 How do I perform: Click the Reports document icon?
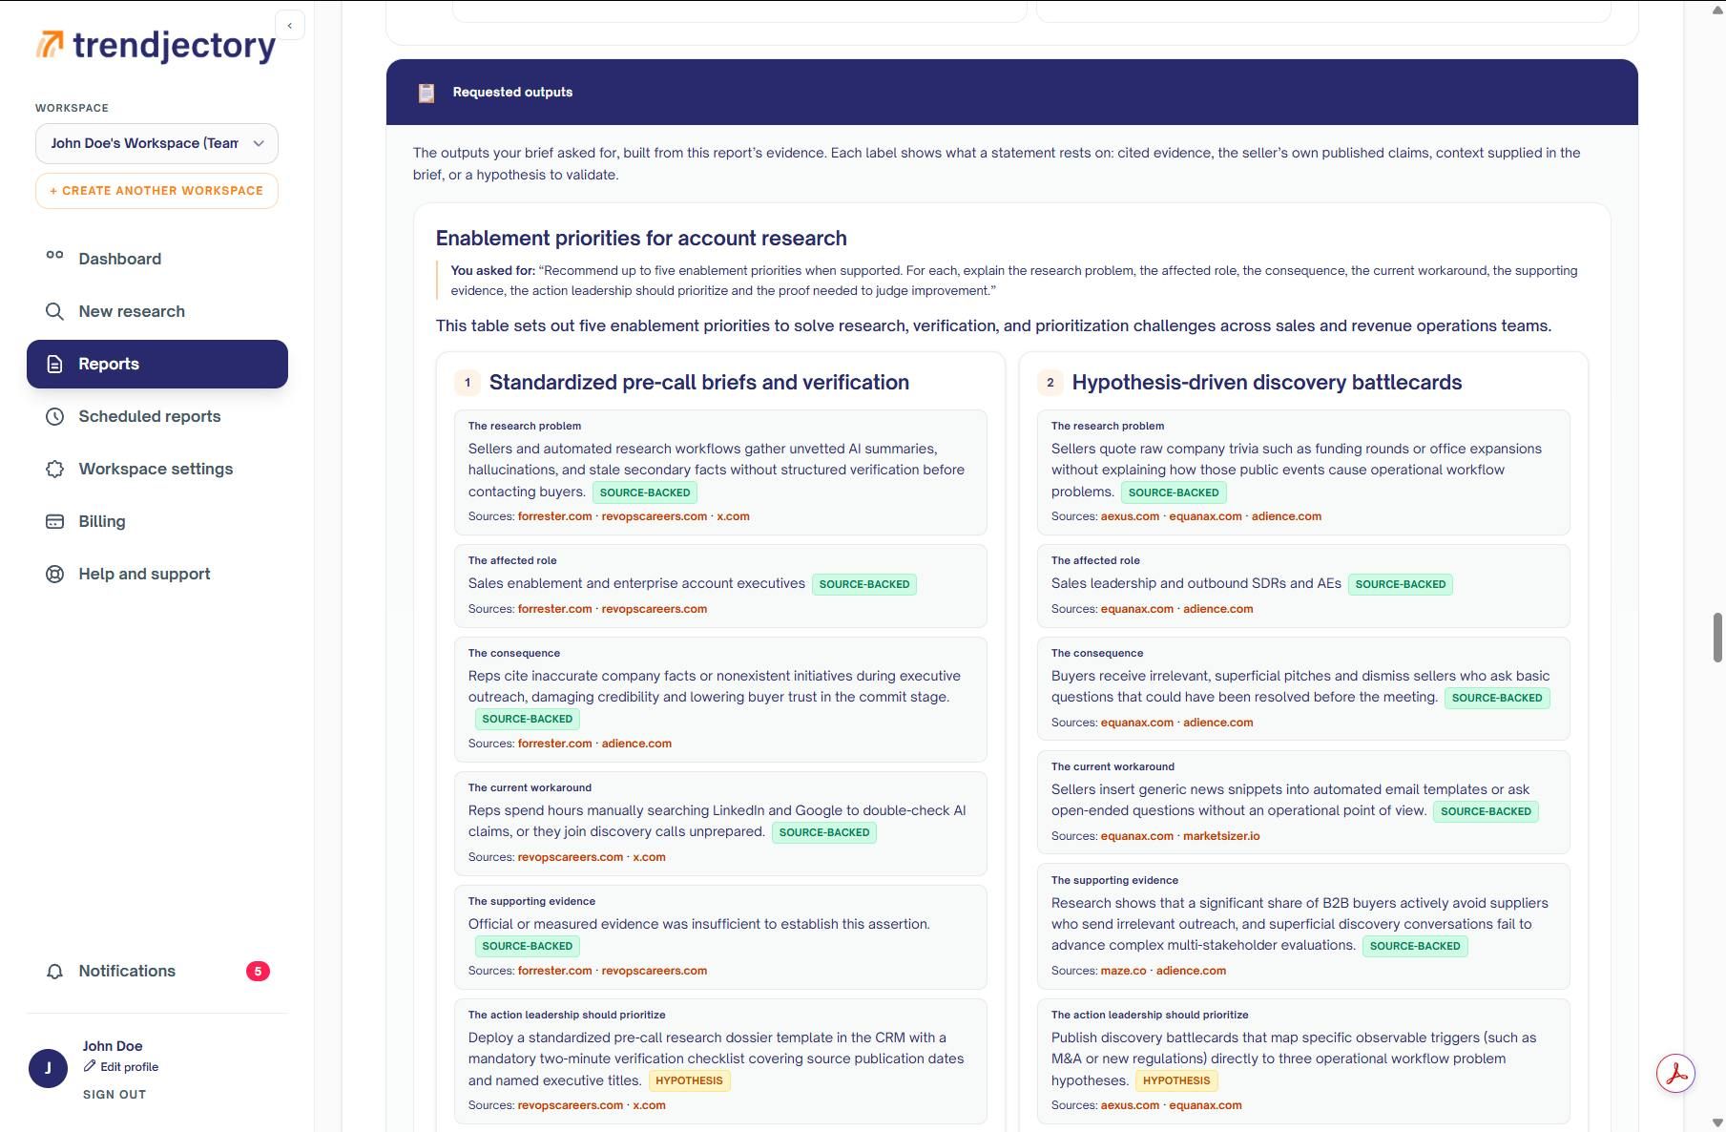[x=54, y=364]
